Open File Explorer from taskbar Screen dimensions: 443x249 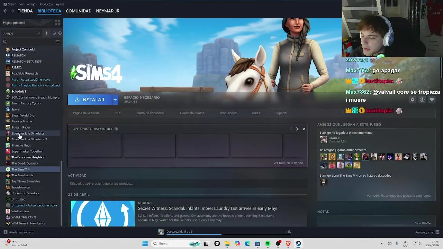(x=227, y=243)
